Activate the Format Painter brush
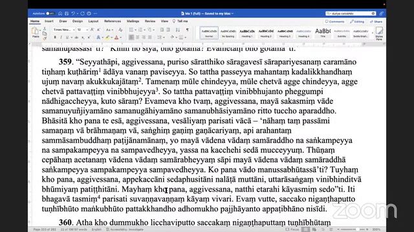Image resolution: width=414 pixels, height=232 pixels. point(45,38)
